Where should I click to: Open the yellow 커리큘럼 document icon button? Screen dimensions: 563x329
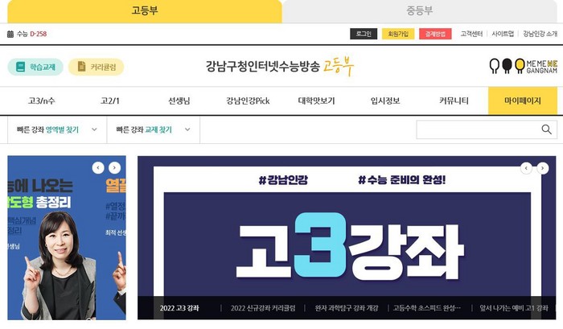[x=97, y=67]
